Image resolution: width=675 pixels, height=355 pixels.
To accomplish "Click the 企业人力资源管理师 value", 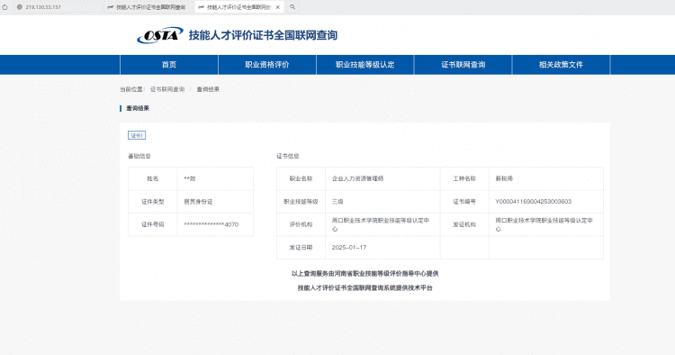I will click(357, 178).
